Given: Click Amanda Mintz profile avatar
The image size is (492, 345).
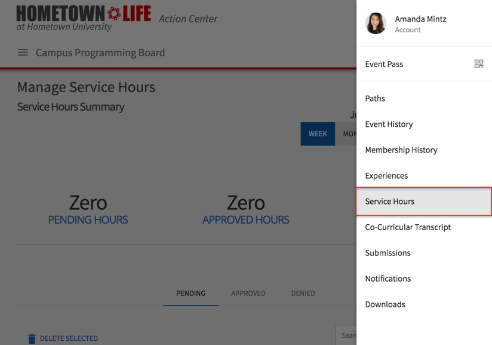Looking at the screenshot, I should click(x=376, y=24).
